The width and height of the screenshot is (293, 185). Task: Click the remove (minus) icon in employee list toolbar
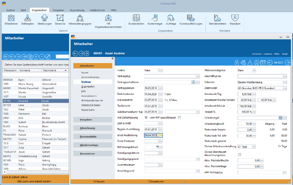[x=42, y=56]
